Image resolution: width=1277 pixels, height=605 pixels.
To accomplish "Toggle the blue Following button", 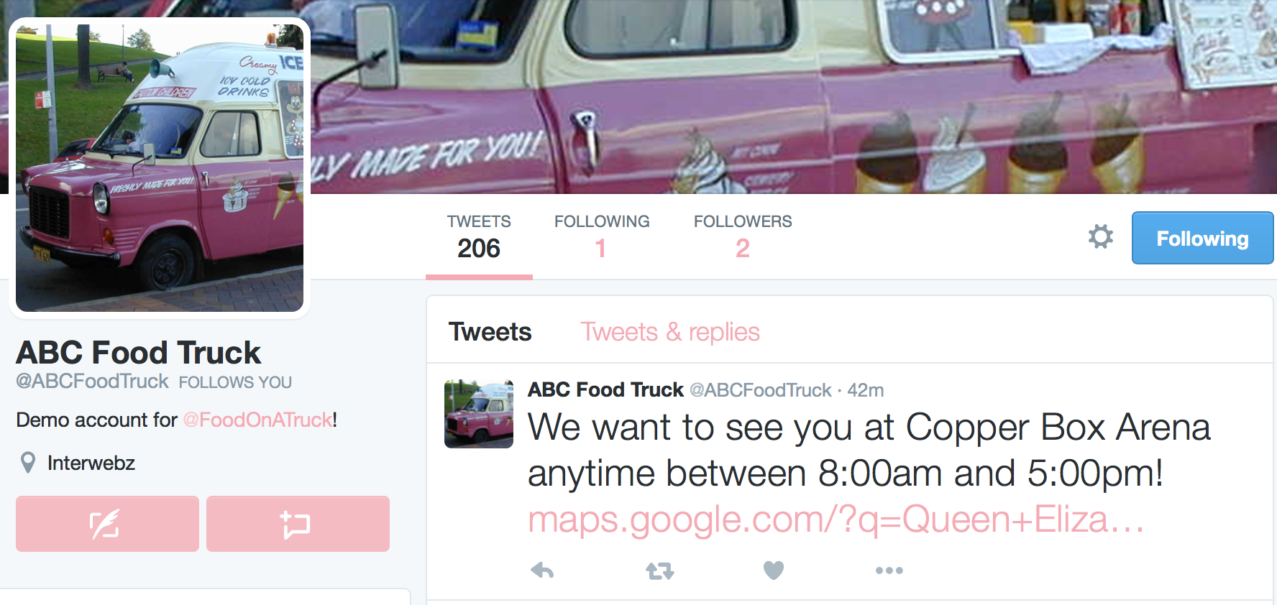I will point(1202,238).
